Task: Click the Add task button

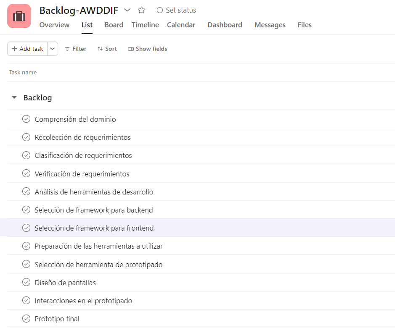Action: tap(27, 49)
